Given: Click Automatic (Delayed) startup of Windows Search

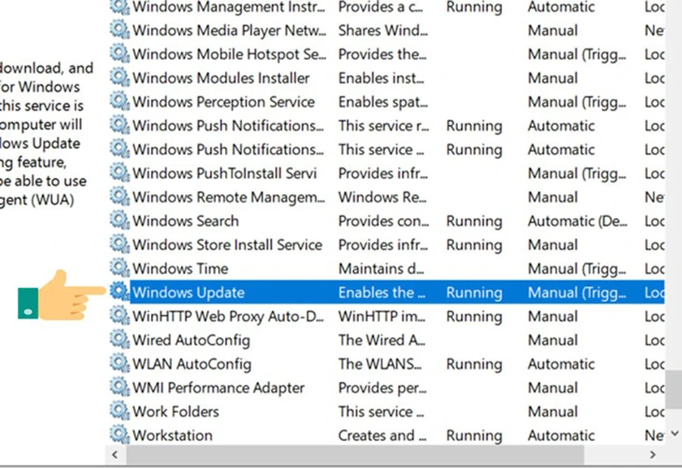Looking at the screenshot, I should tap(577, 221).
